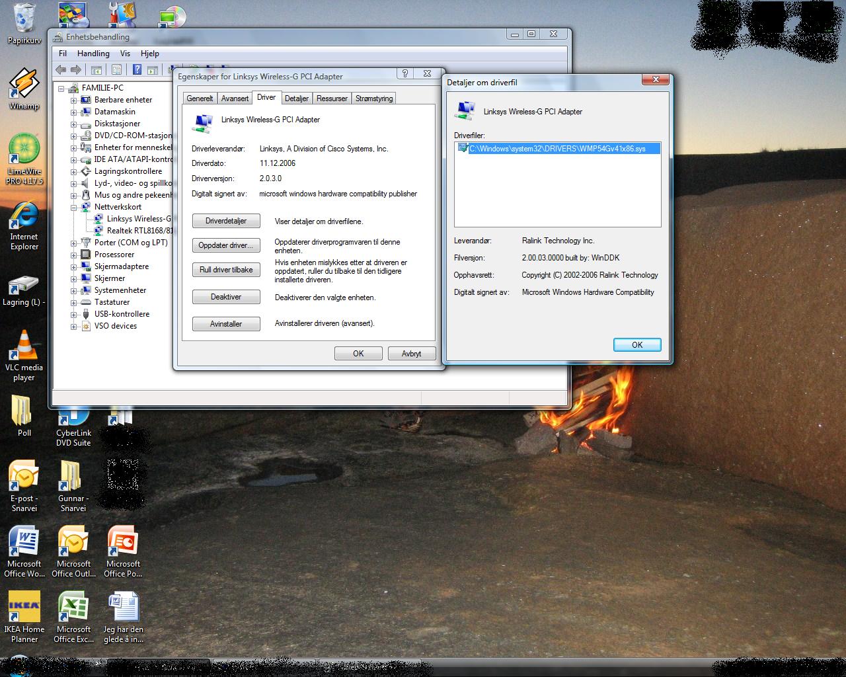Viewport: 846px width, 677px height.
Task: Select the Gunnar Snarvei folder icon
Action: pos(73,486)
